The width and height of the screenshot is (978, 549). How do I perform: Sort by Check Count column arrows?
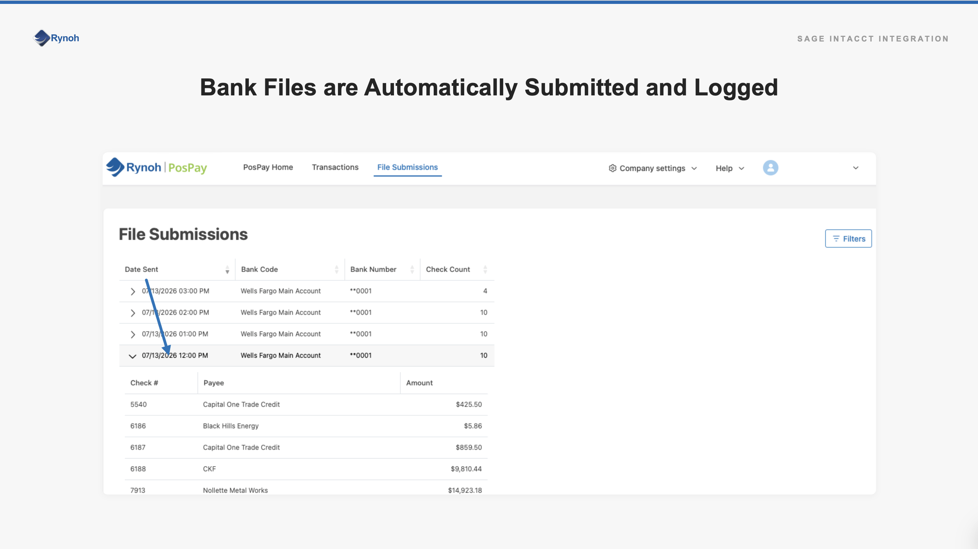coord(485,270)
